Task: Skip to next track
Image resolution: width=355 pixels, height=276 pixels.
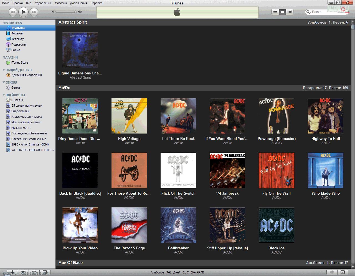Action: coord(34,12)
